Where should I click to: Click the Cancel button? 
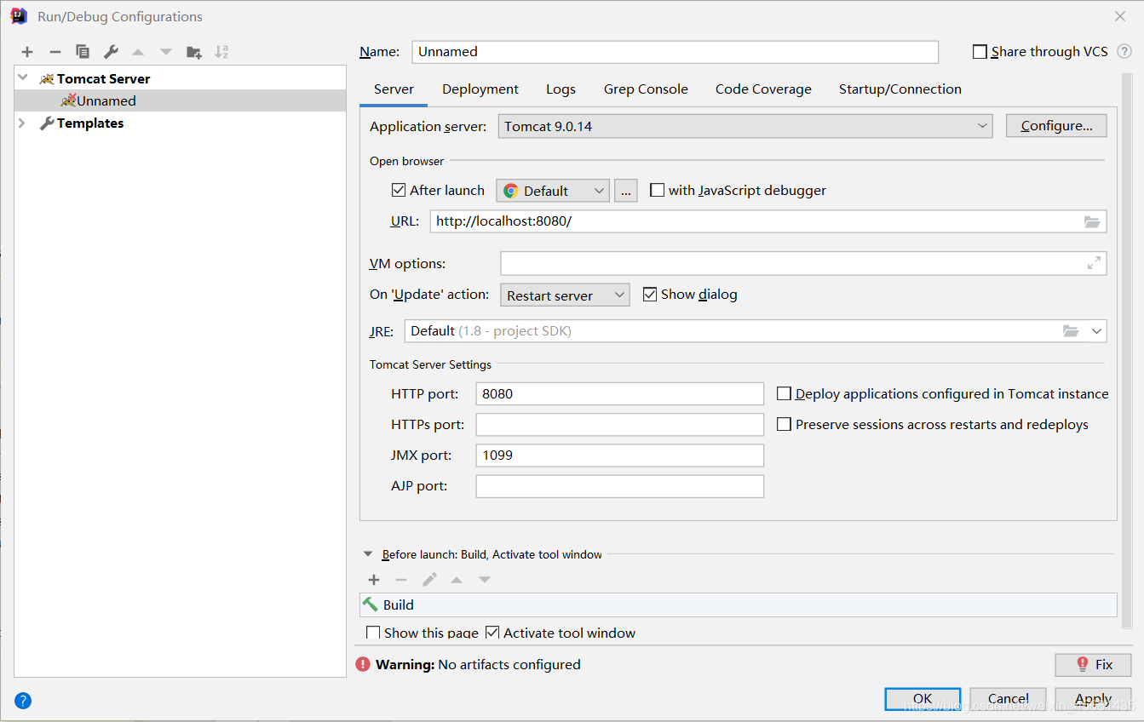(1008, 699)
